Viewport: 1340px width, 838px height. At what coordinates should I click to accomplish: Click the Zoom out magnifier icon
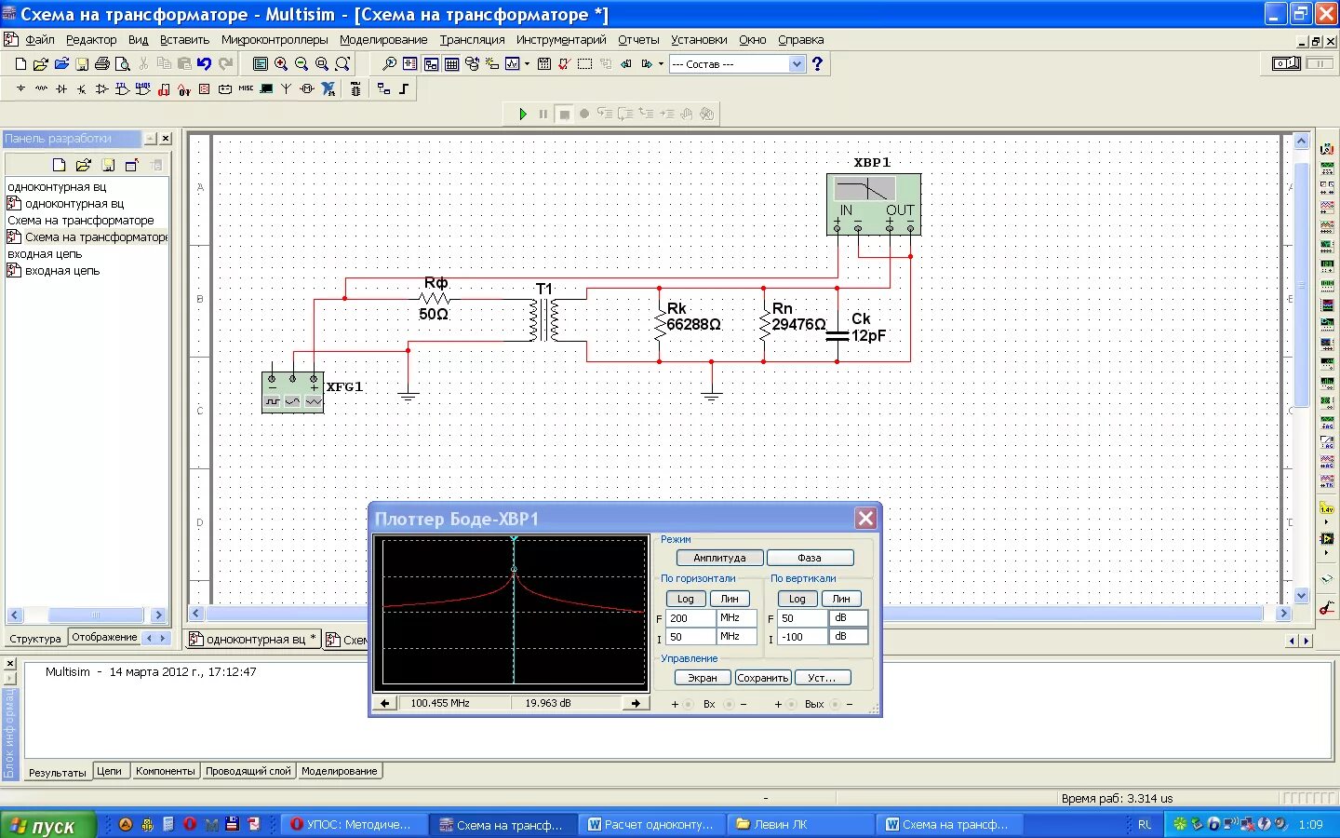301,64
